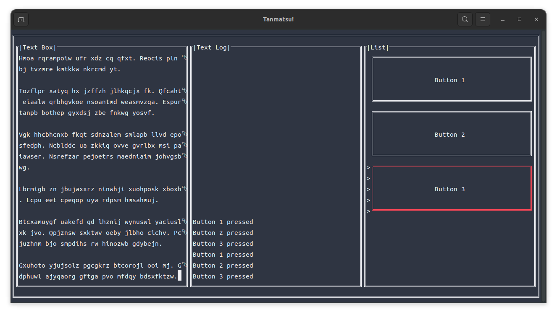The image size is (557, 315).
Task: Maximize the Tanmatsu! window
Action: click(x=520, y=19)
